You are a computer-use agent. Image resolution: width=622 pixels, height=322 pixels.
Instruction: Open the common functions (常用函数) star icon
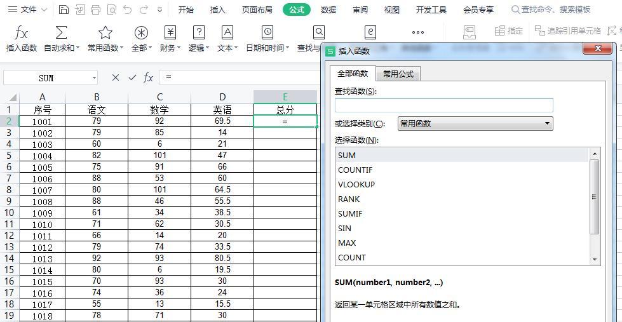pos(105,32)
